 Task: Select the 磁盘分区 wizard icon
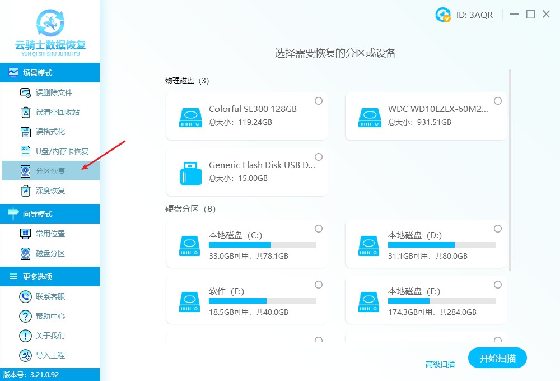pos(25,253)
